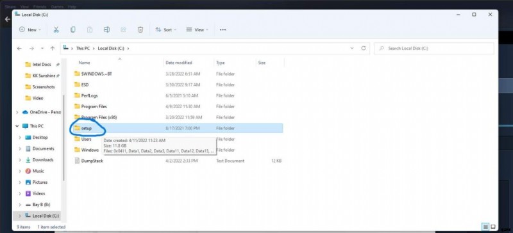Click the Share icon in toolbar

coord(123,29)
